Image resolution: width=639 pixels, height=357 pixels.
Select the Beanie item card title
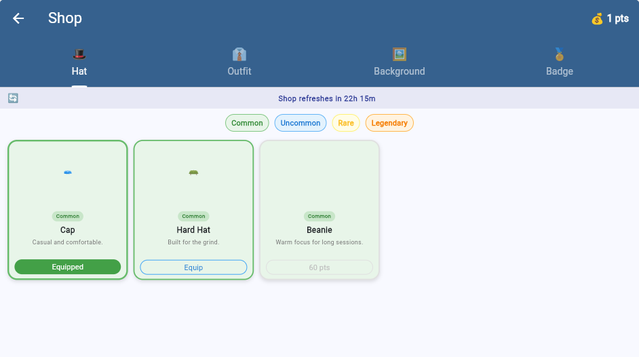click(x=319, y=230)
